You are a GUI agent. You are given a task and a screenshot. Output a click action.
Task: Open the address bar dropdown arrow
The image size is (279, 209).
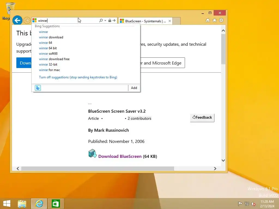(x=105, y=21)
